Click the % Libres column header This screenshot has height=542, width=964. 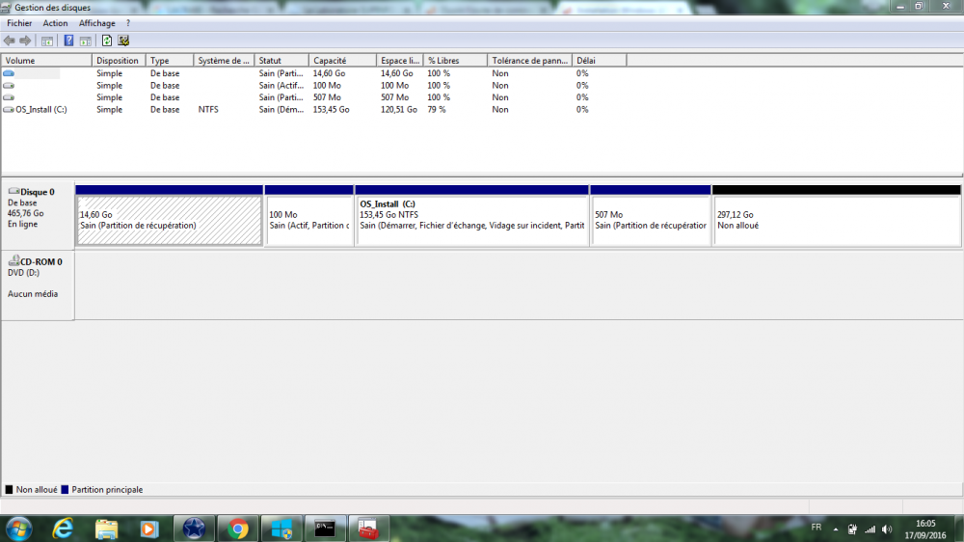click(x=456, y=61)
